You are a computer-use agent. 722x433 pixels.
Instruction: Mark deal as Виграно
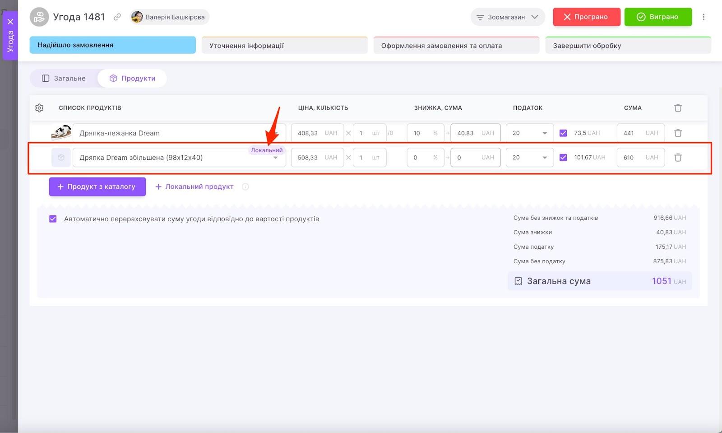[x=658, y=17]
